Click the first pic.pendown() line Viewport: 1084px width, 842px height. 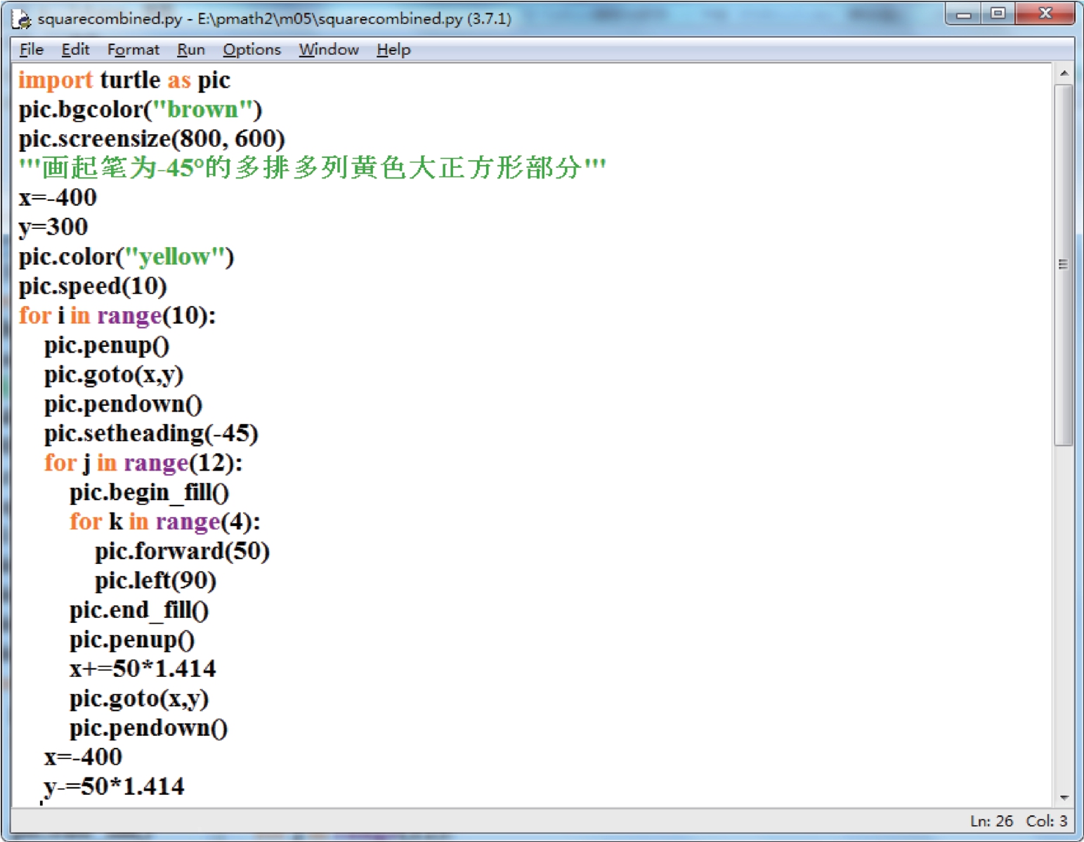pyautogui.click(x=123, y=404)
